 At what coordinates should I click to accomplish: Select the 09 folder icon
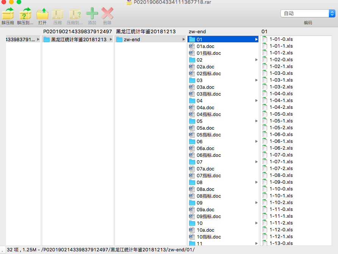(x=192, y=203)
